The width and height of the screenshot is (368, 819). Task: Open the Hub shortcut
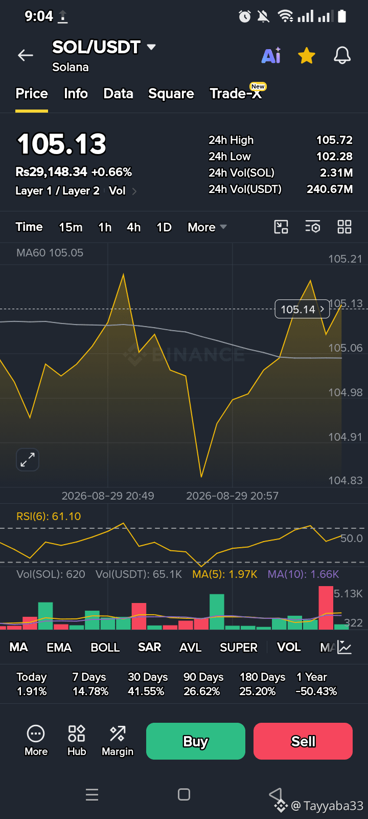point(77,741)
